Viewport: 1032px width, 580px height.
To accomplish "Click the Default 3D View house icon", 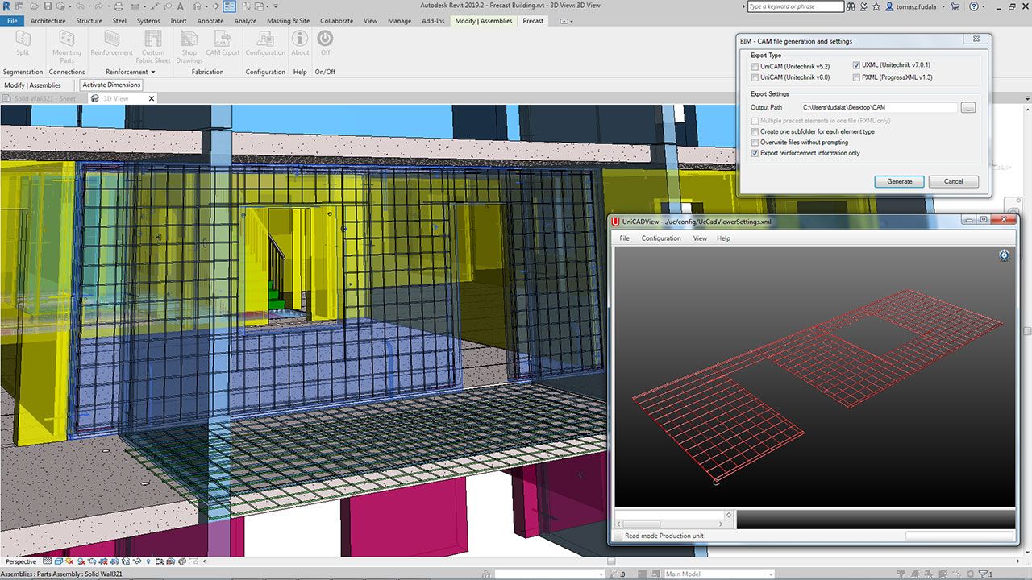I will [198, 6].
